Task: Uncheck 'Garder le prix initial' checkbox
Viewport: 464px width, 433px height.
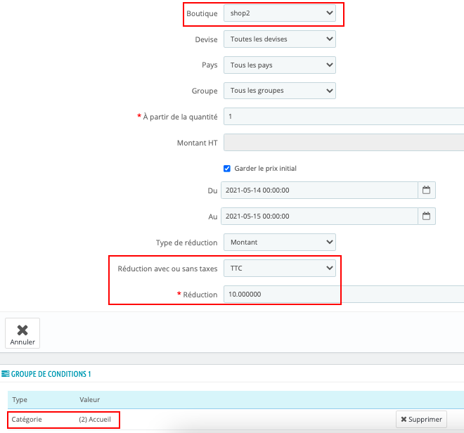Action: pyautogui.click(x=227, y=169)
